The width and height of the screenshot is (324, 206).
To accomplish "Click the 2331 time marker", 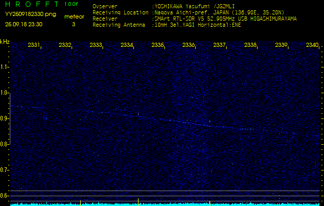I will (34, 45).
